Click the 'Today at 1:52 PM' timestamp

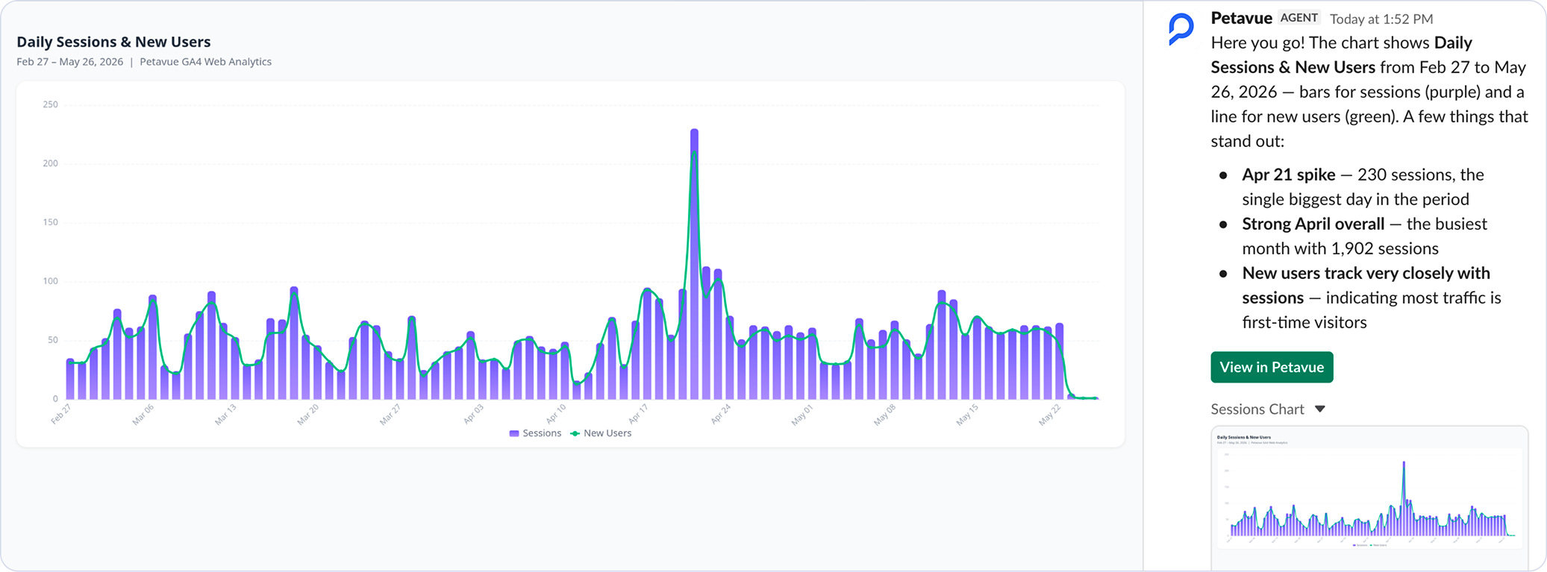coord(1381,19)
